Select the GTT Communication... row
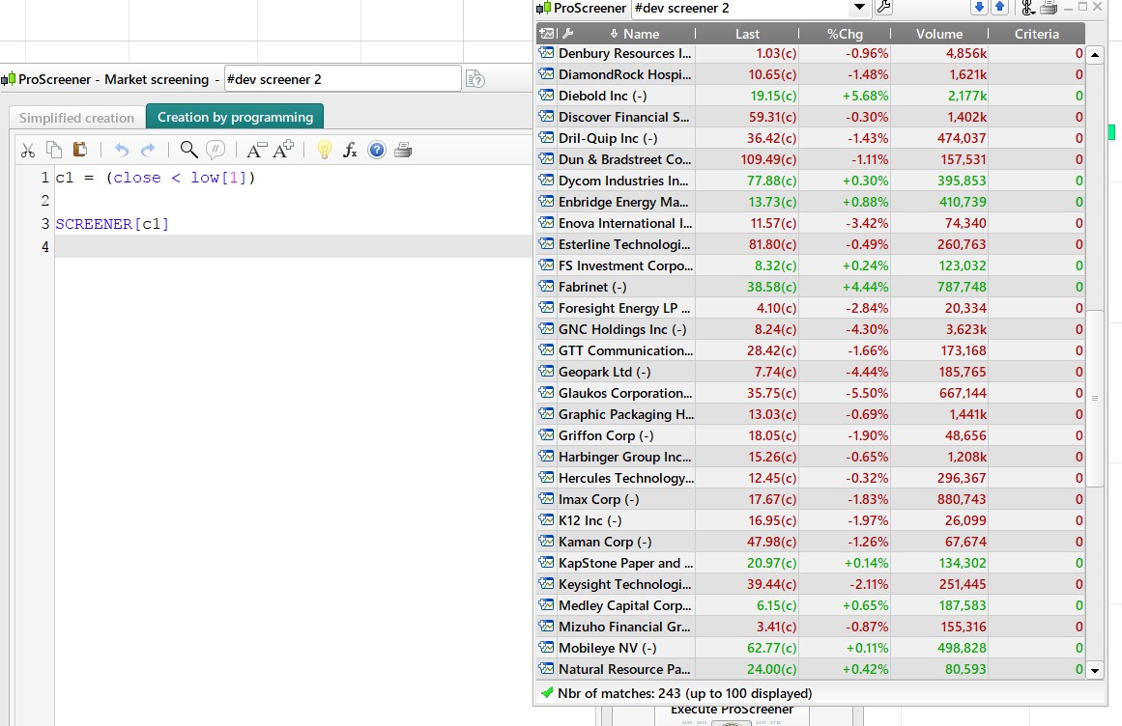 [811, 350]
